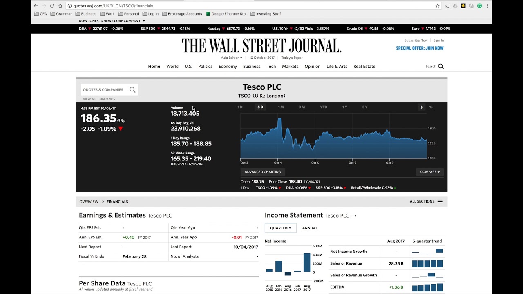The width and height of the screenshot is (523, 294).
Task: Select the 1D chart range
Action: click(x=240, y=107)
